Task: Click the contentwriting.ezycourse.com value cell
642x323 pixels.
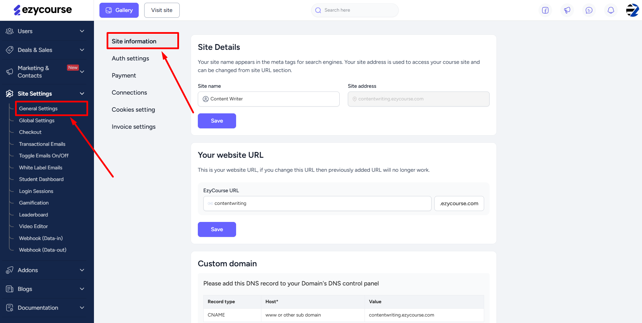Action: pyautogui.click(x=424, y=315)
